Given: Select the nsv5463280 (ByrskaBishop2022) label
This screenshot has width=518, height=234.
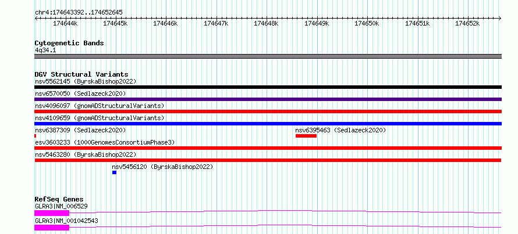Looking at the screenshot, I should point(86,154).
